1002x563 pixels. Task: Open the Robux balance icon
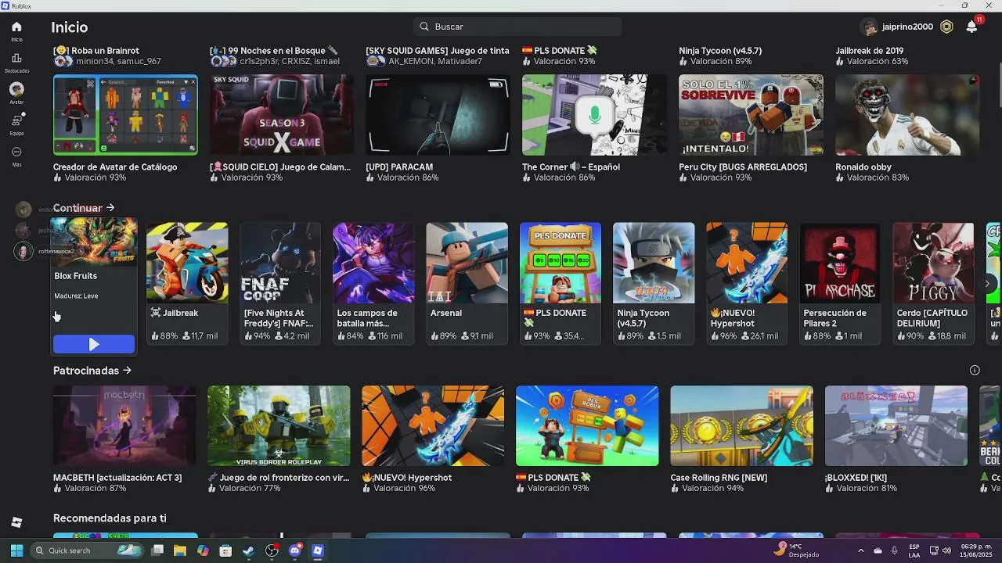(946, 27)
